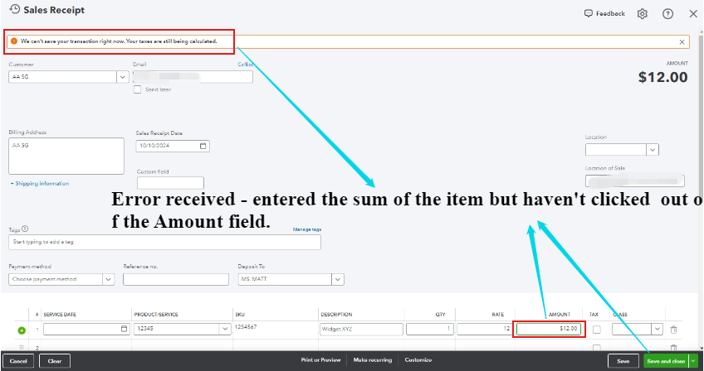
Task: Click the Save button
Action: [x=623, y=361]
